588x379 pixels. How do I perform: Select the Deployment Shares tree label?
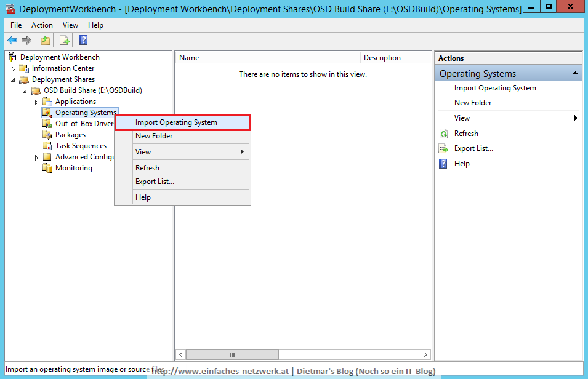coord(63,79)
